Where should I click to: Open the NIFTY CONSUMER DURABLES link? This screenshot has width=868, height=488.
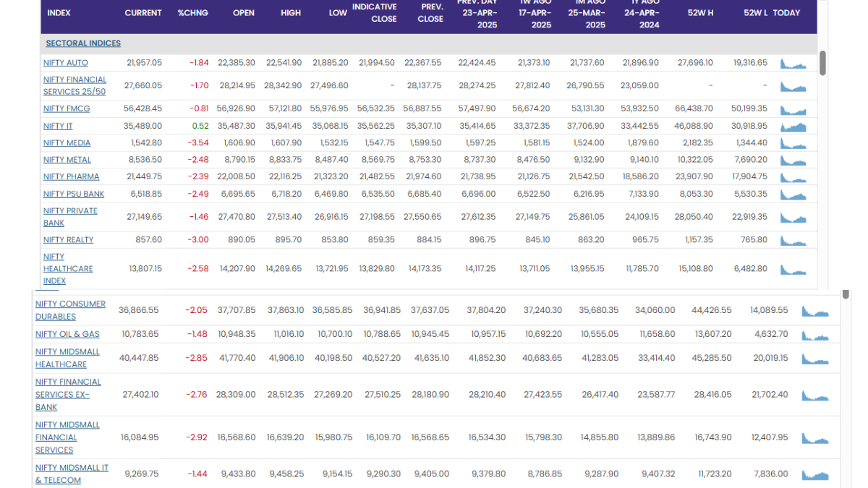click(70, 310)
